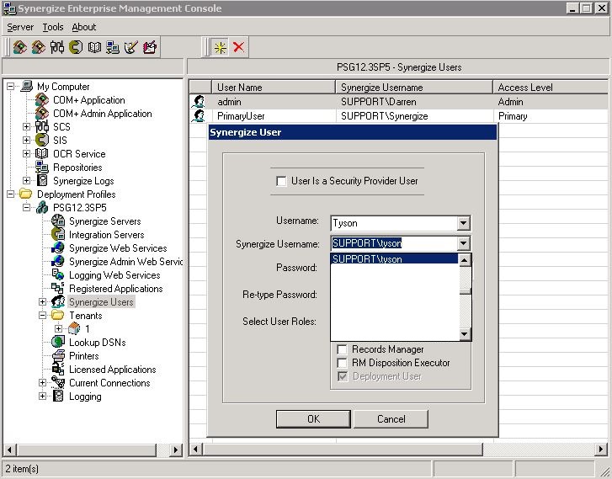This screenshot has width=612, height=479.
Task: Click the COM+ Admin Application toolbar icon
Action: click(38, 47)
